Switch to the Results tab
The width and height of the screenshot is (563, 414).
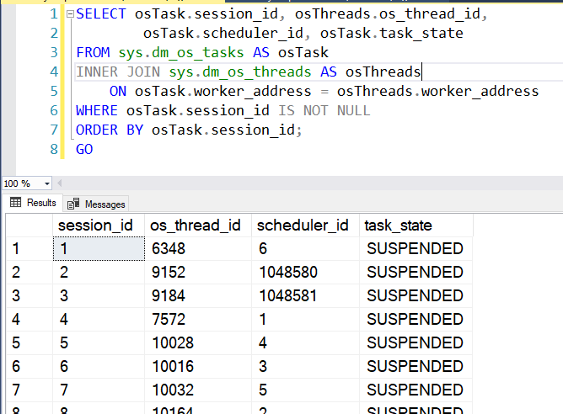click(33, 203)
